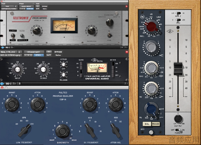Open the Bass_1176_UAD track selector

click(x=9, y=52)
